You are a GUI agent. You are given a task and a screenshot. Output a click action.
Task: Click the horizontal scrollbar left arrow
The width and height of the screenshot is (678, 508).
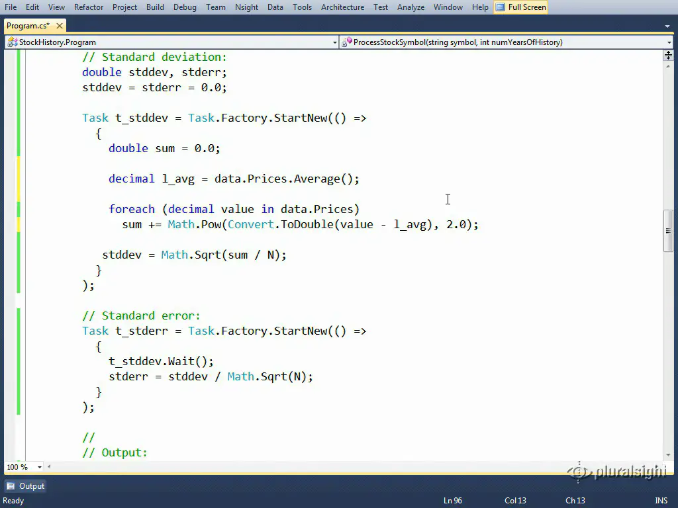[49, 466]
